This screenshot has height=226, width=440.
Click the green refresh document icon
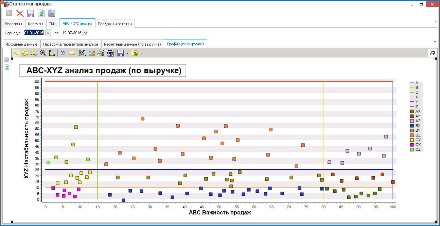41,14
